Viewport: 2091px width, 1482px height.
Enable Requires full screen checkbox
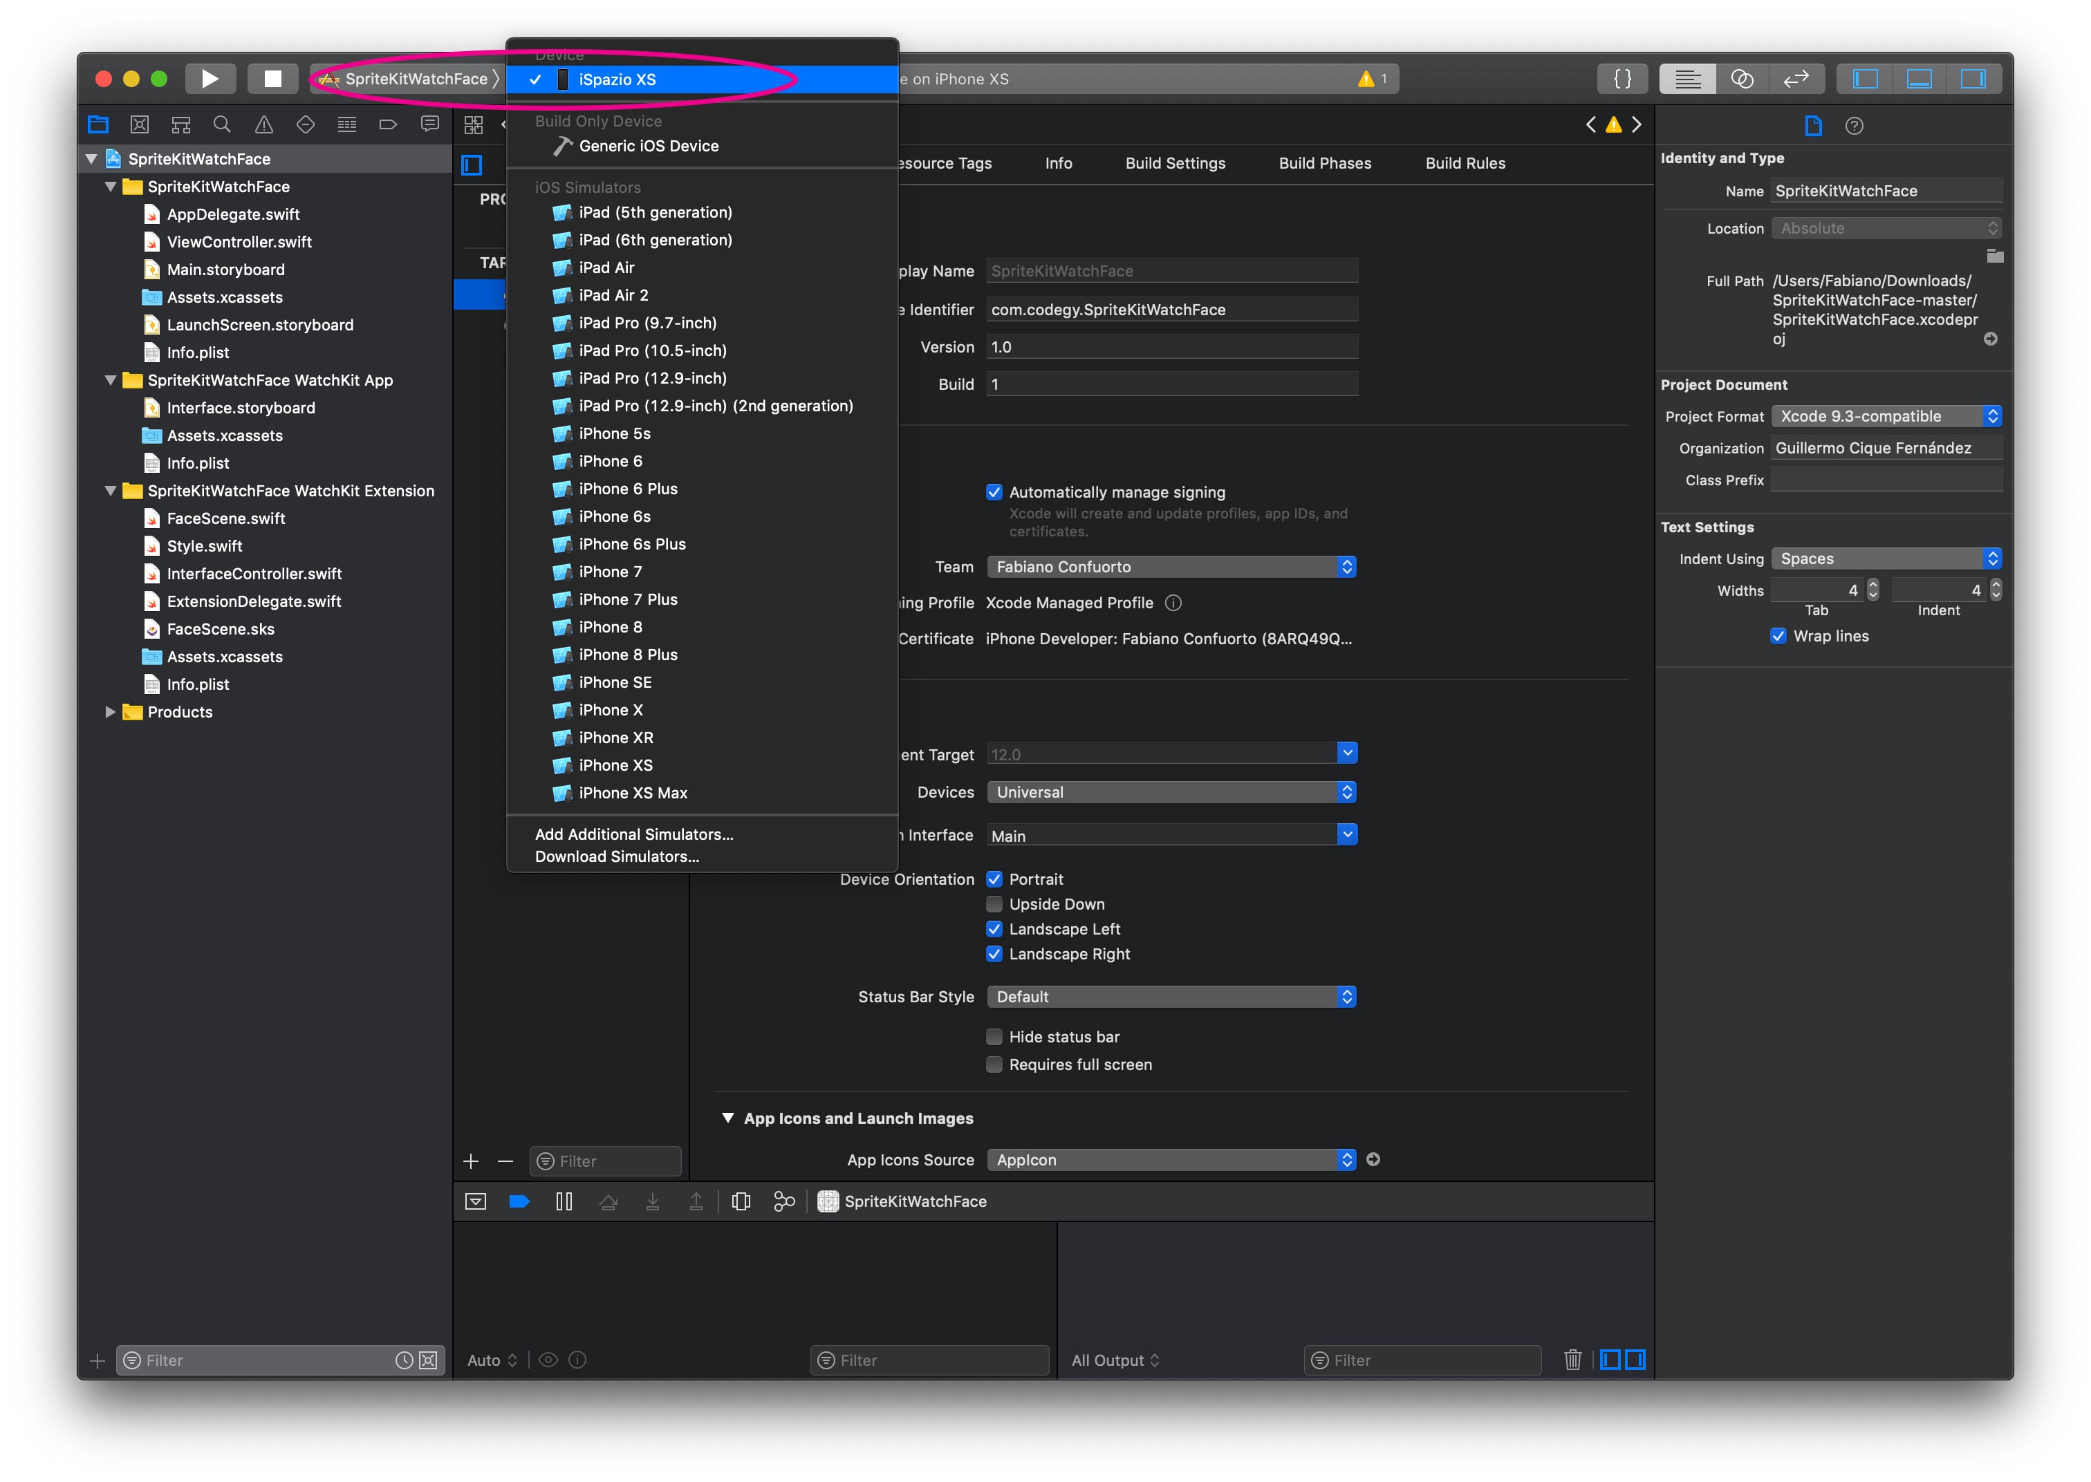pos(994,1064)
